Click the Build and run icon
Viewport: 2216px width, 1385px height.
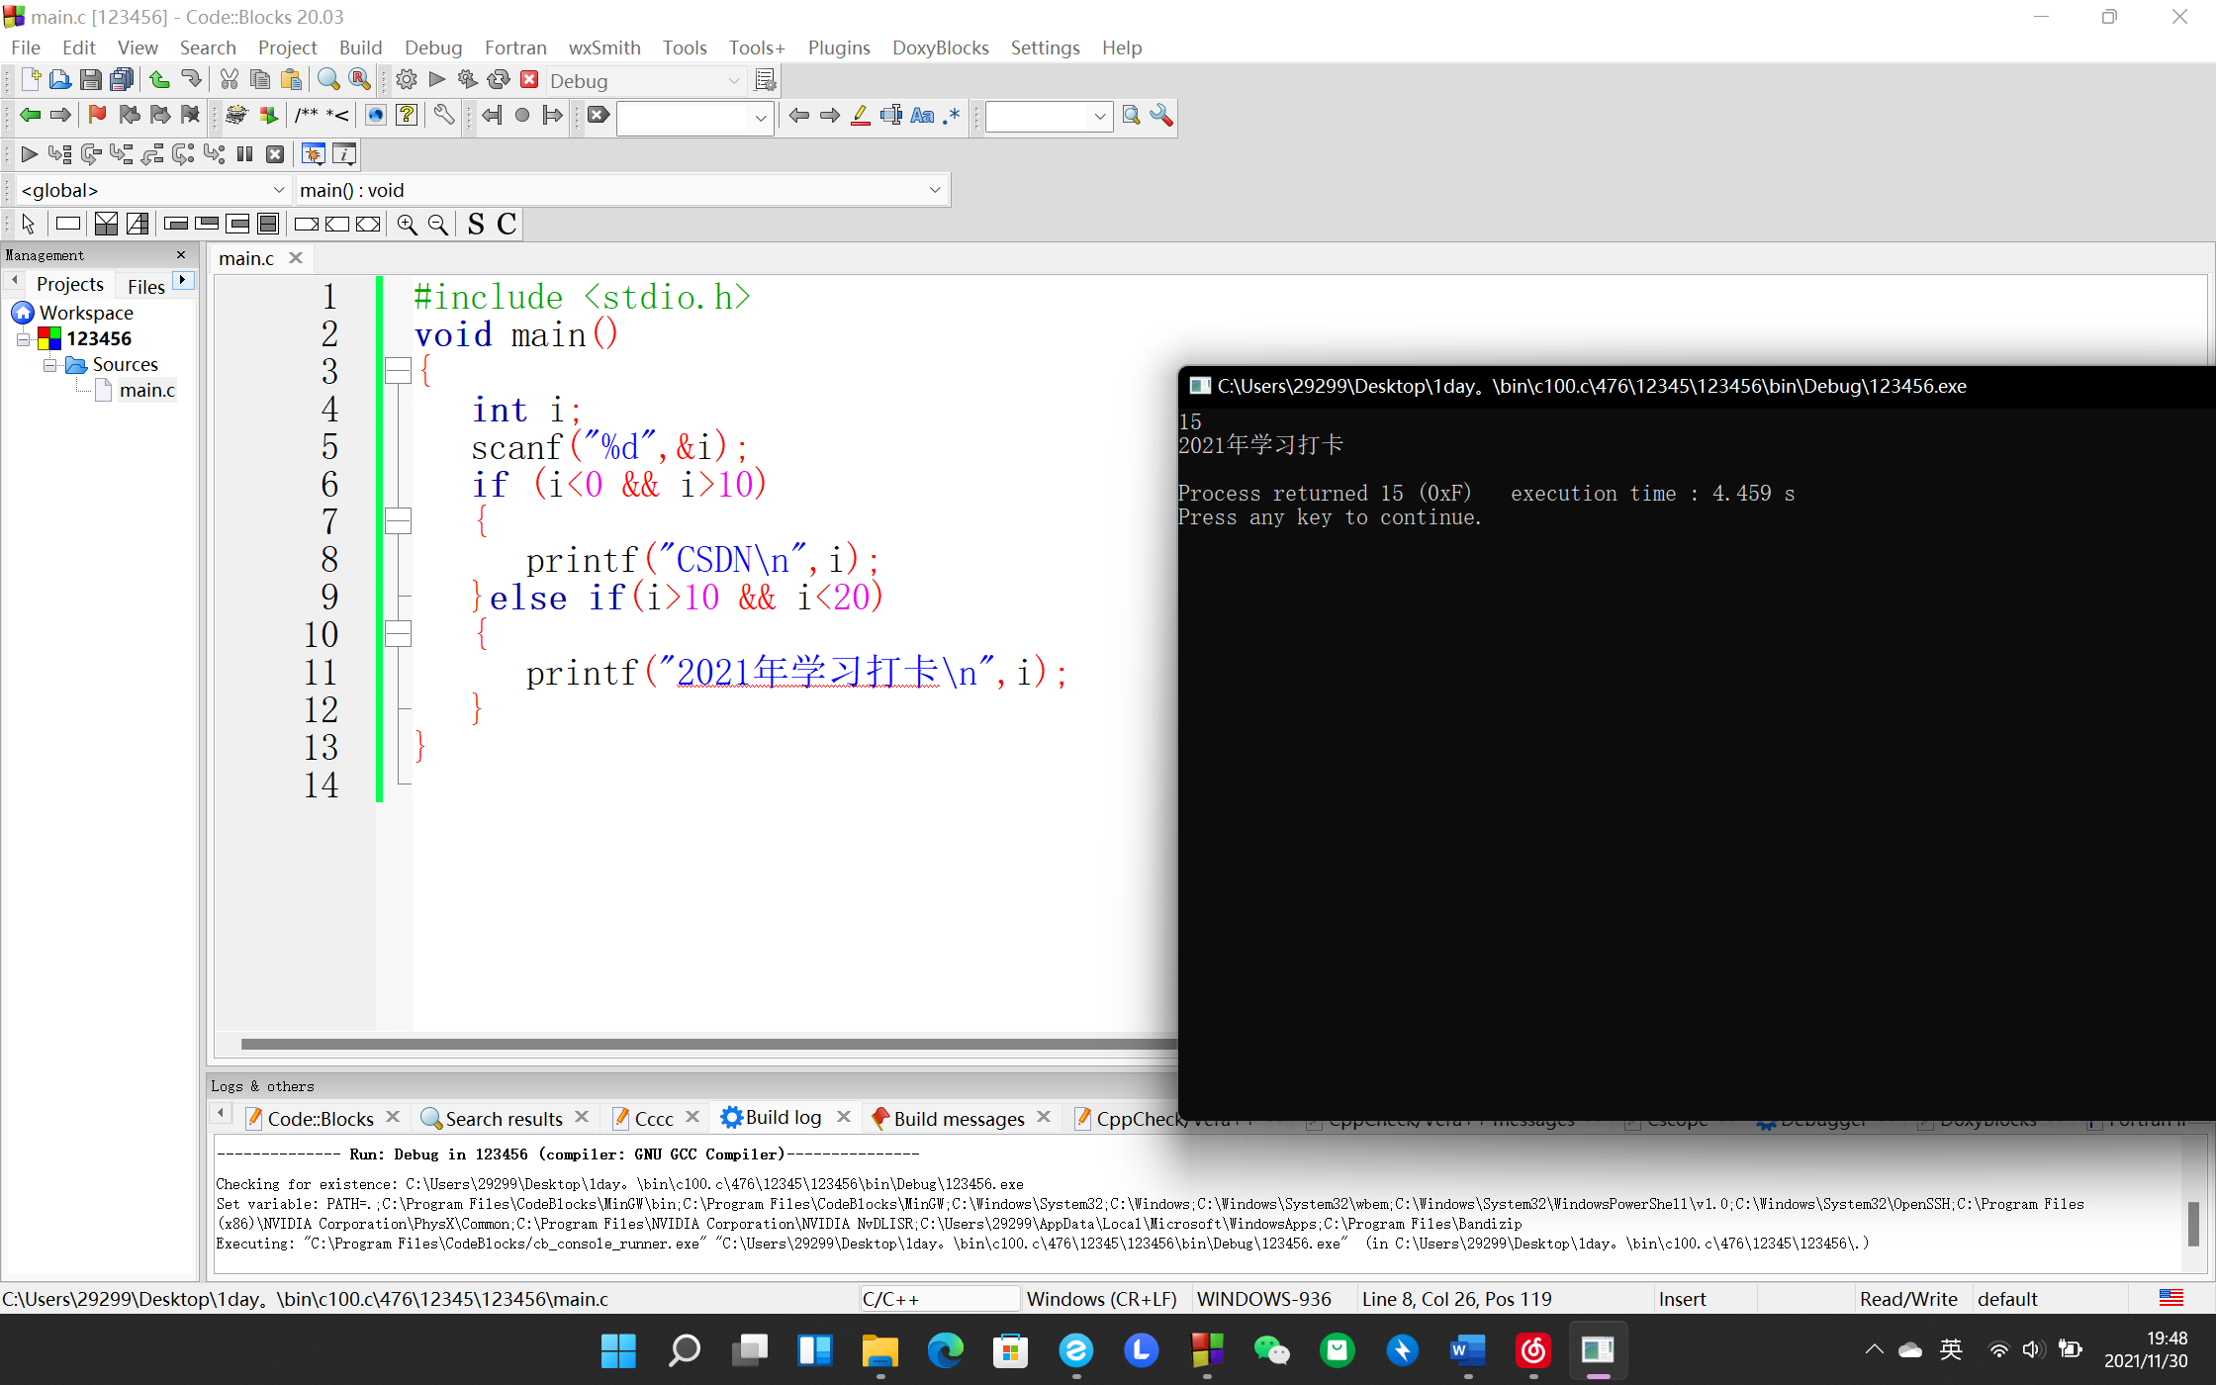point(468,80)
